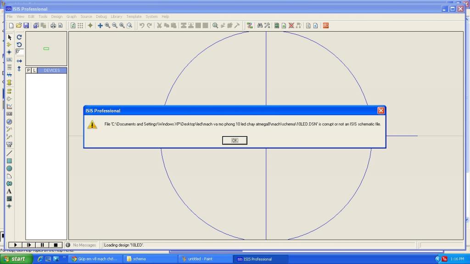Click the simulation Stop button
470x264 pixels.
click(x=56, y=245)
